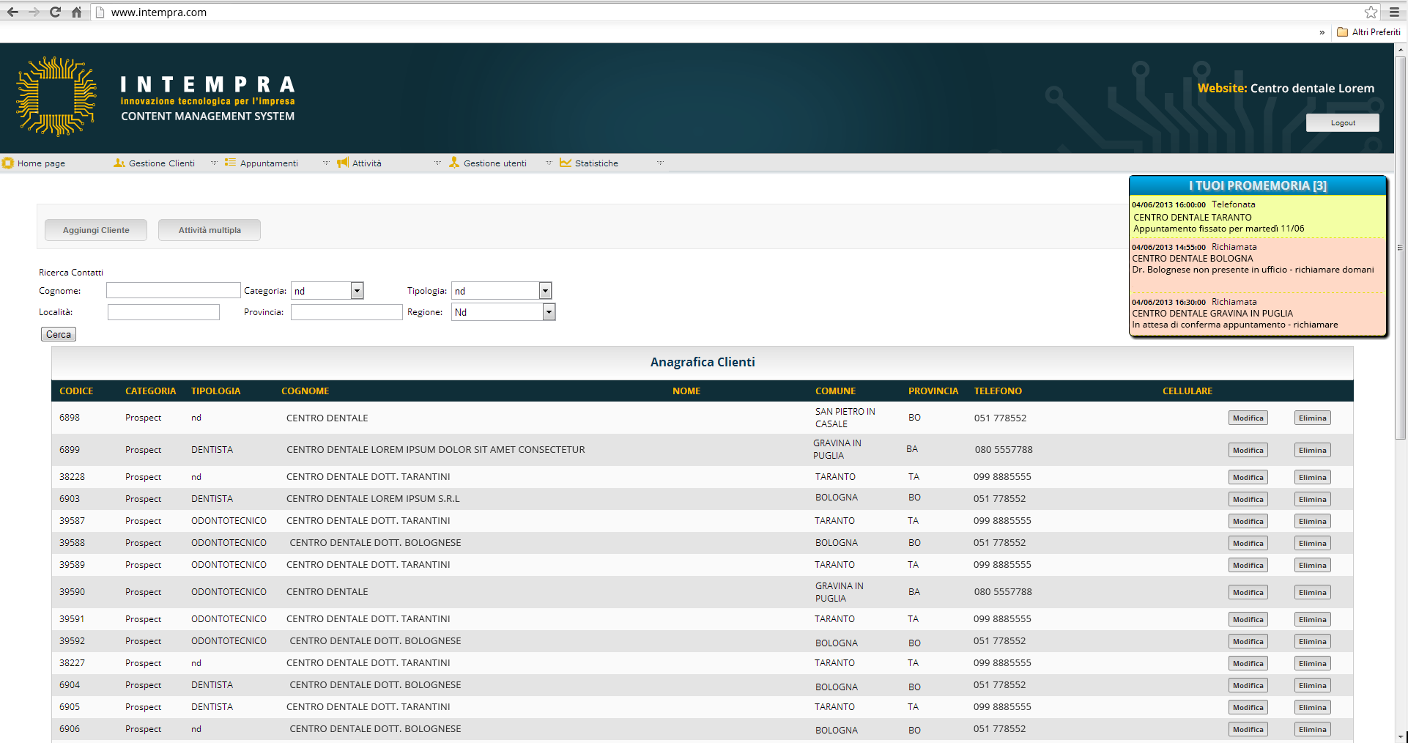The height and width of the screenshot is (743, 1408).
Task: Open the Gestione utenti menu
Action: [x=495, y=163]
